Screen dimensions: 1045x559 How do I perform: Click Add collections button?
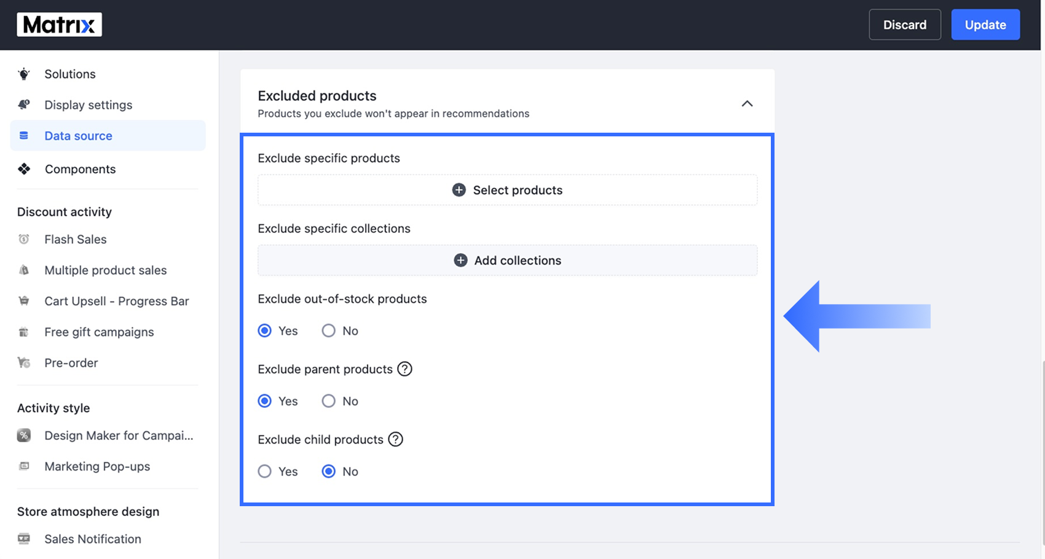(x=508, y=260)
